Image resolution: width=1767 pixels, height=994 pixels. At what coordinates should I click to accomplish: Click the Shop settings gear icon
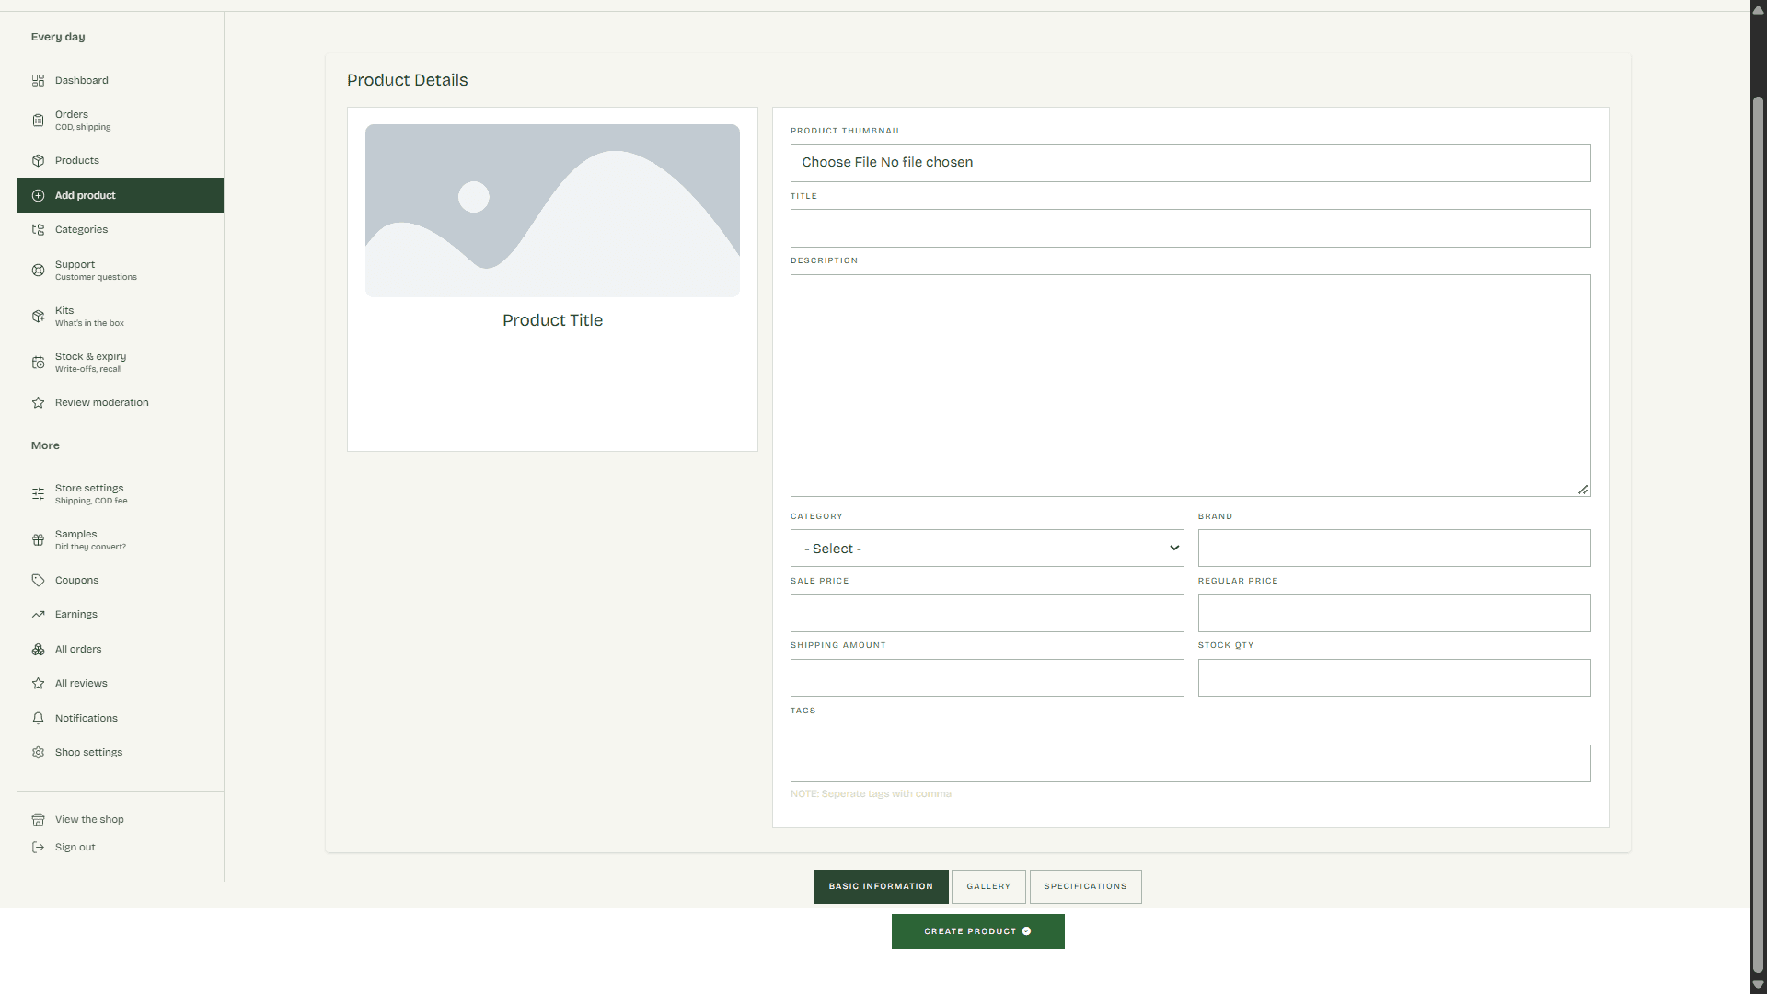(38, 753)
